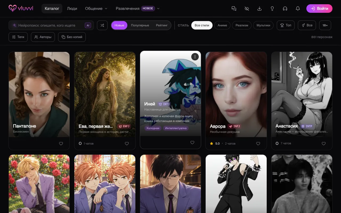Open the Все gender filter dropdown

coord(307,25)
